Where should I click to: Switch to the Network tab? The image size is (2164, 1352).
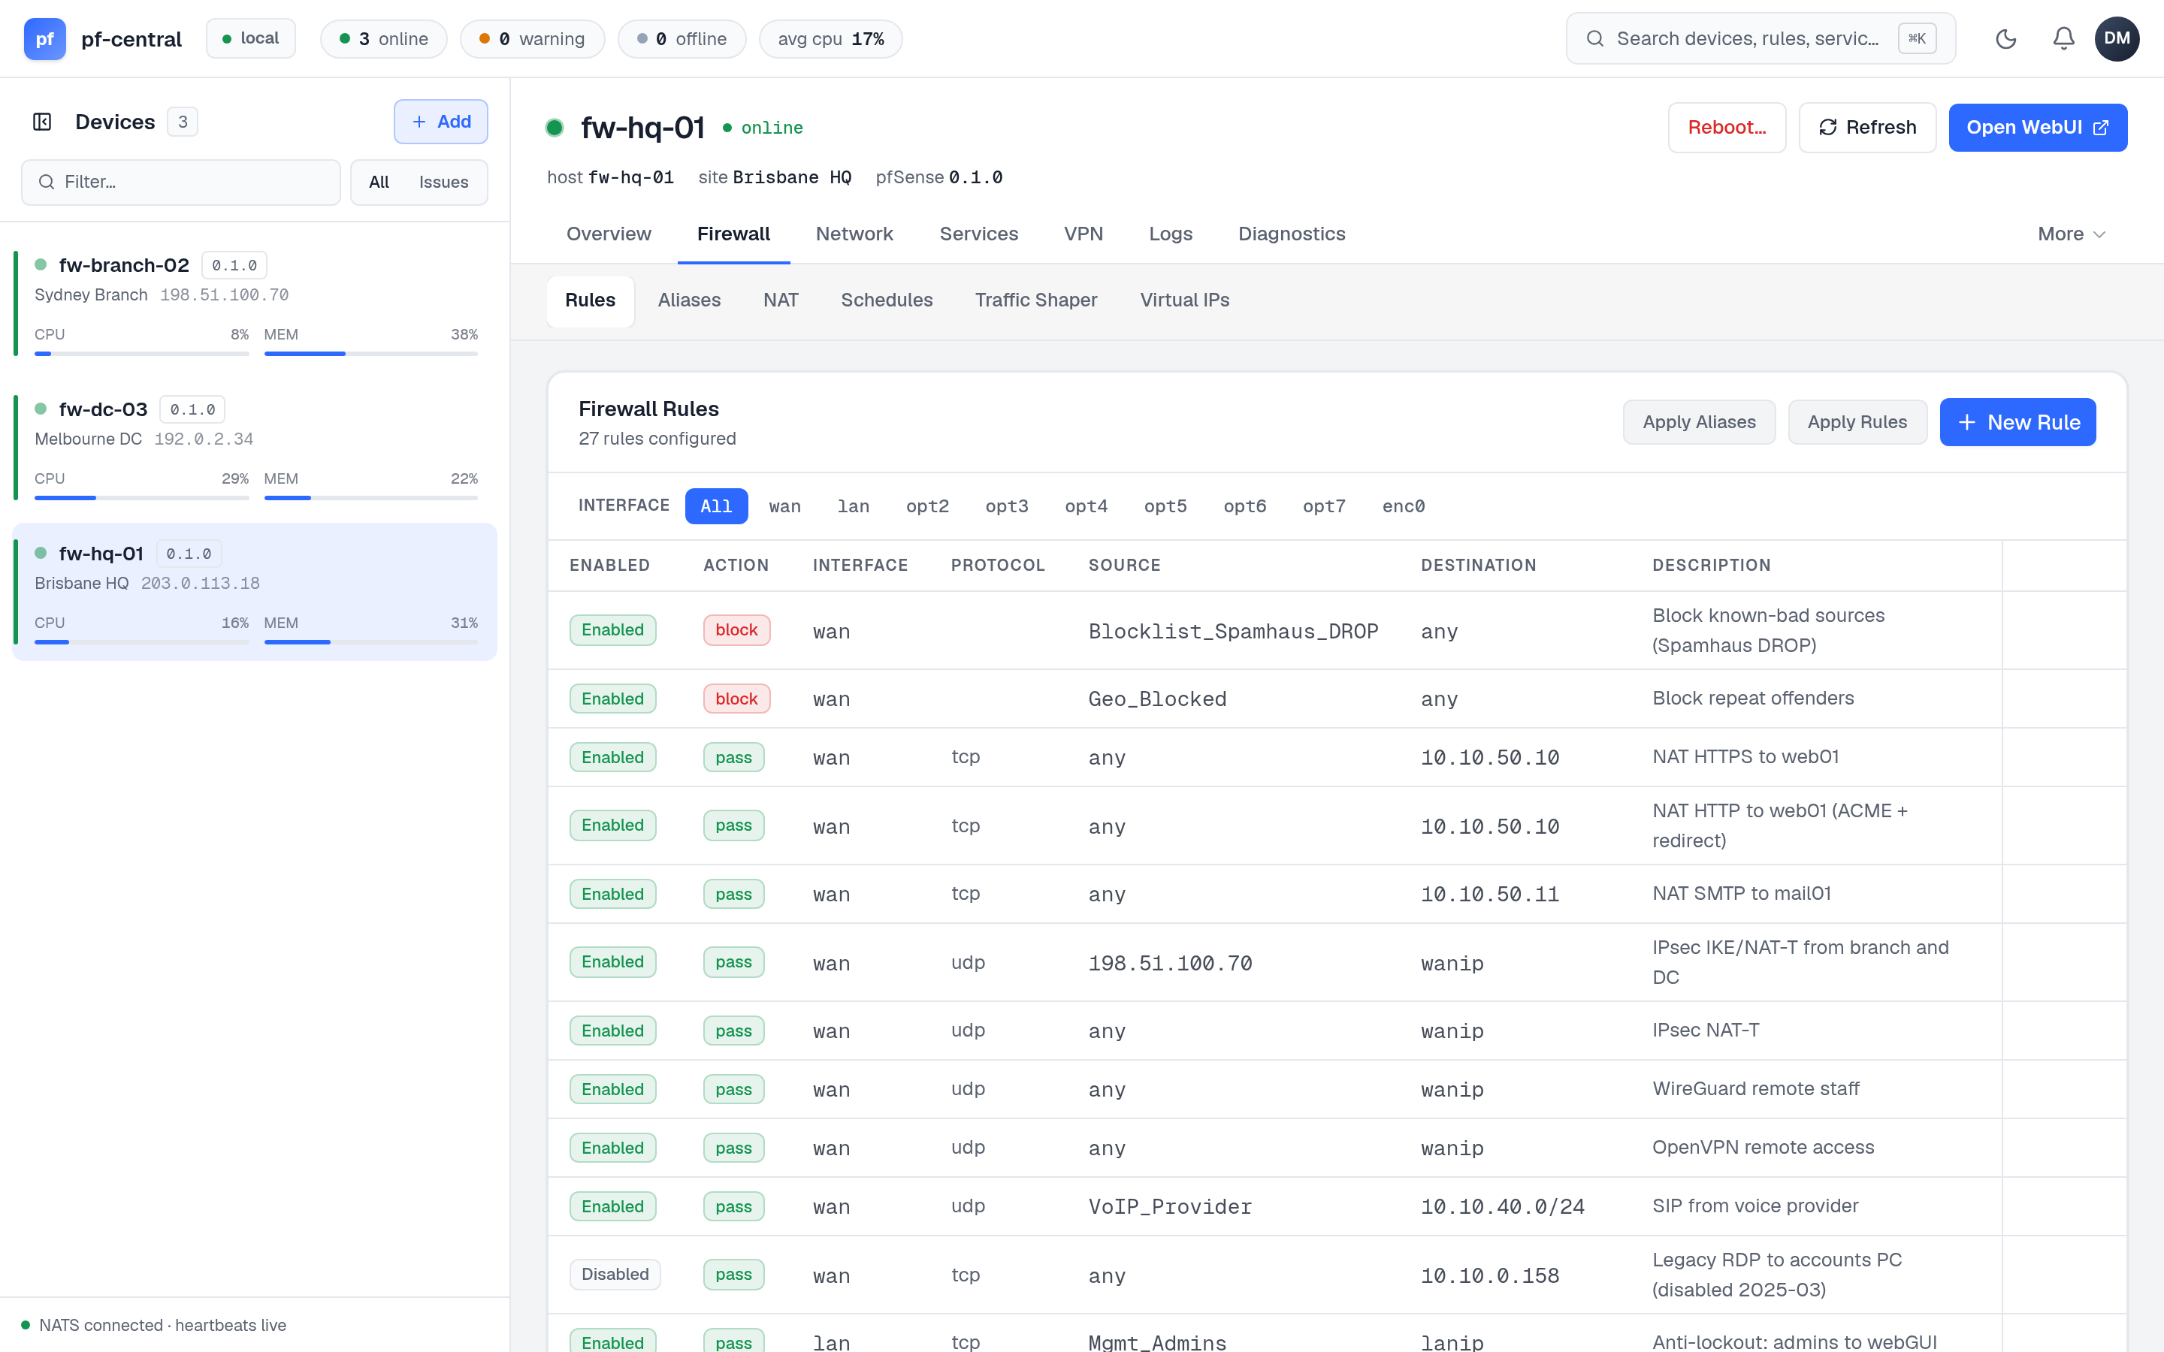point(854,234)
